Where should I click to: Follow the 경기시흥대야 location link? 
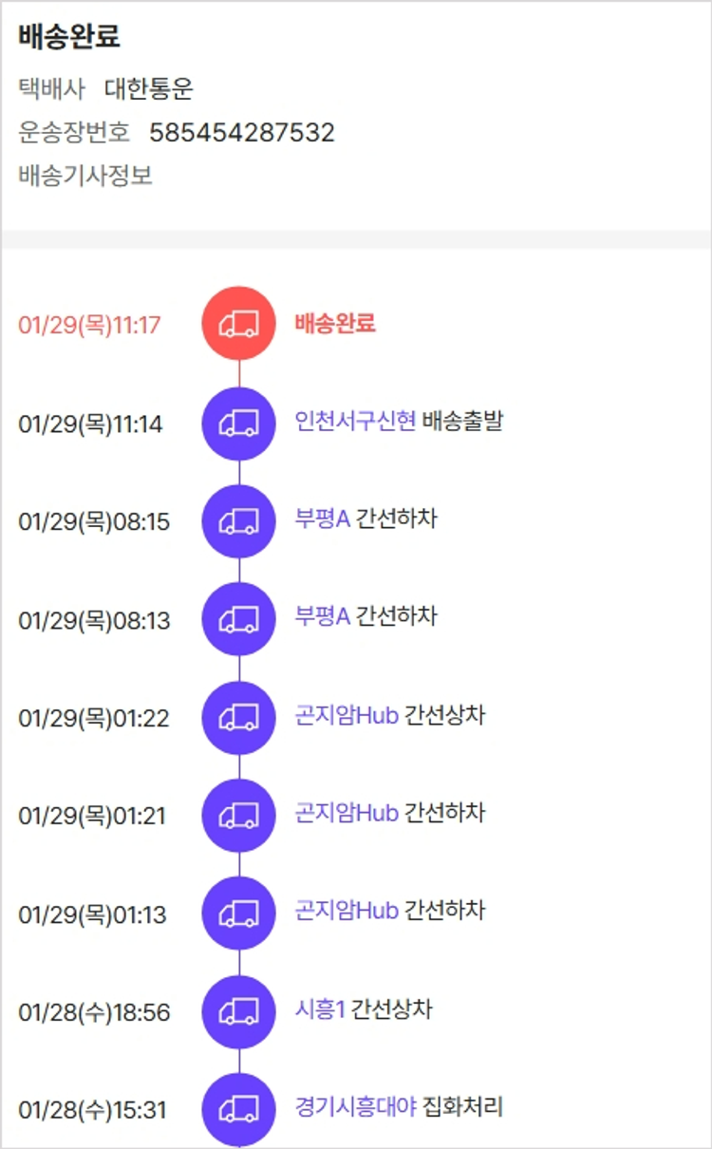(x=355, y=1106)
